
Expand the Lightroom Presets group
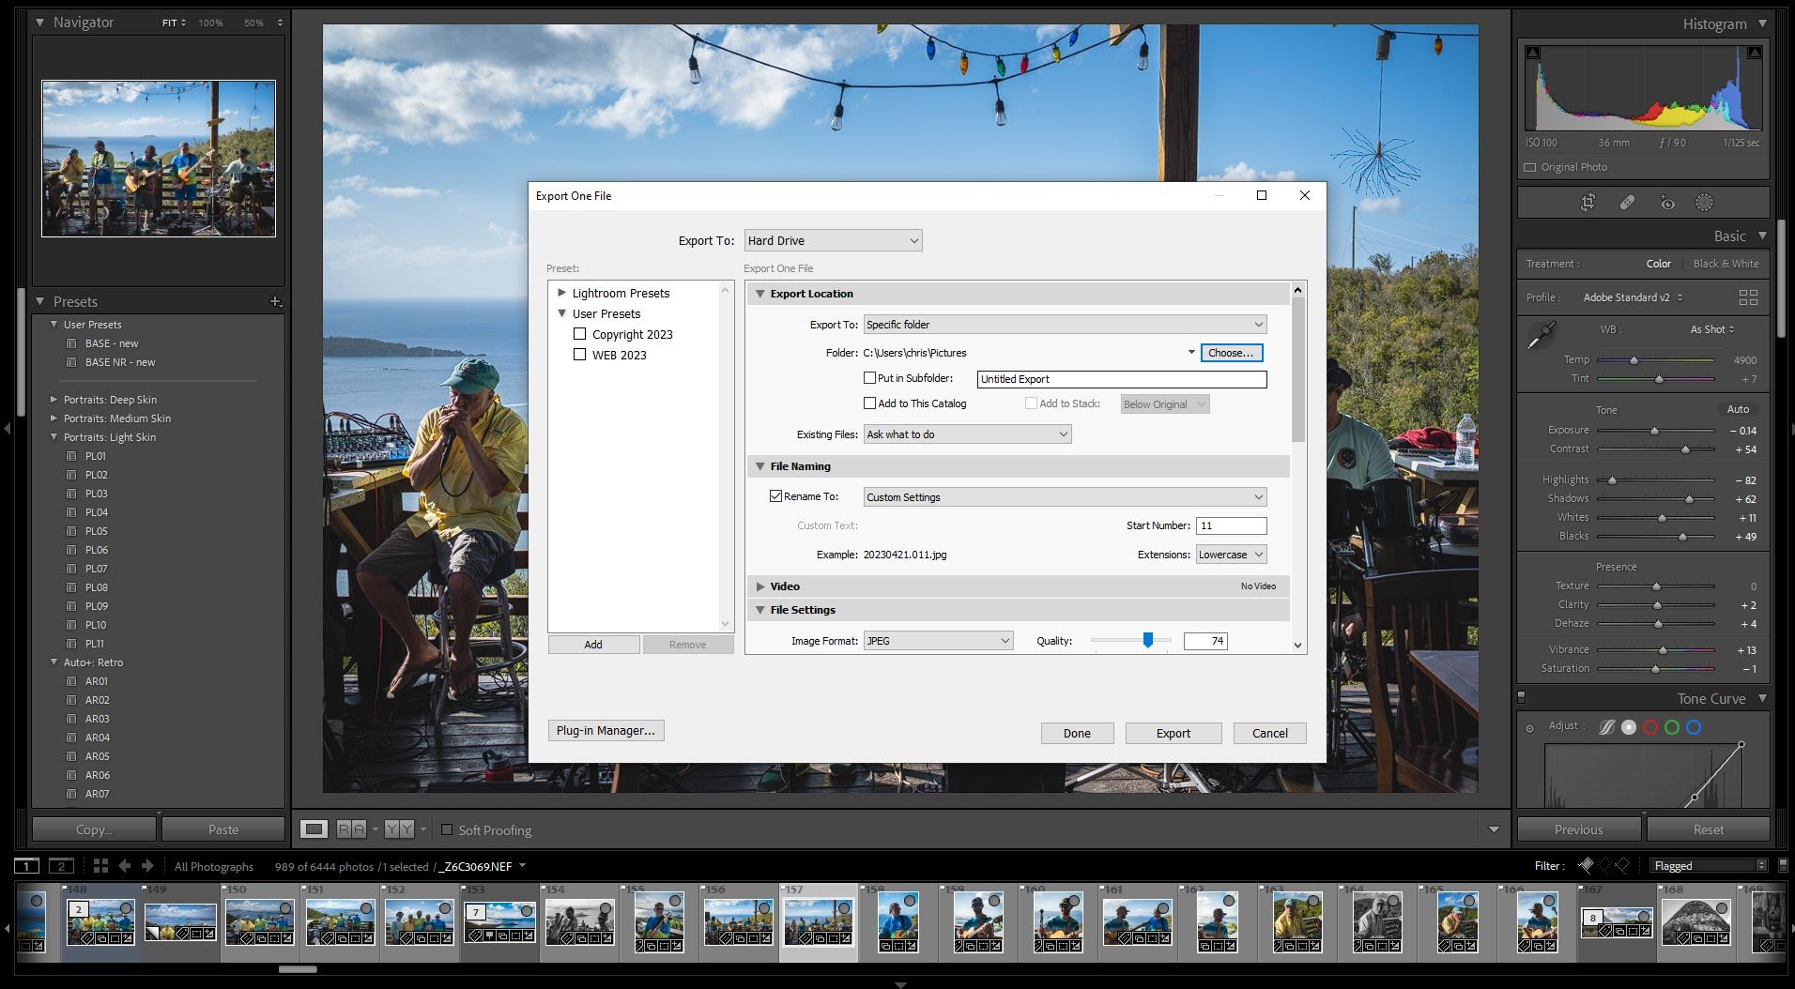562,293
